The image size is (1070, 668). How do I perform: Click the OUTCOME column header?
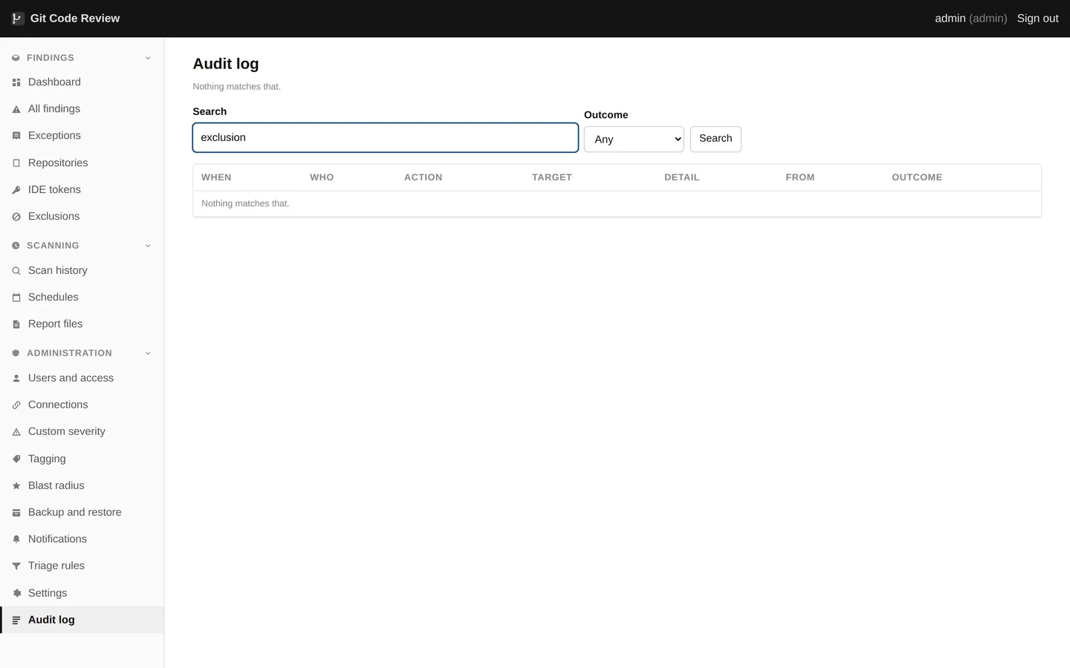click(x=917, y=177)
